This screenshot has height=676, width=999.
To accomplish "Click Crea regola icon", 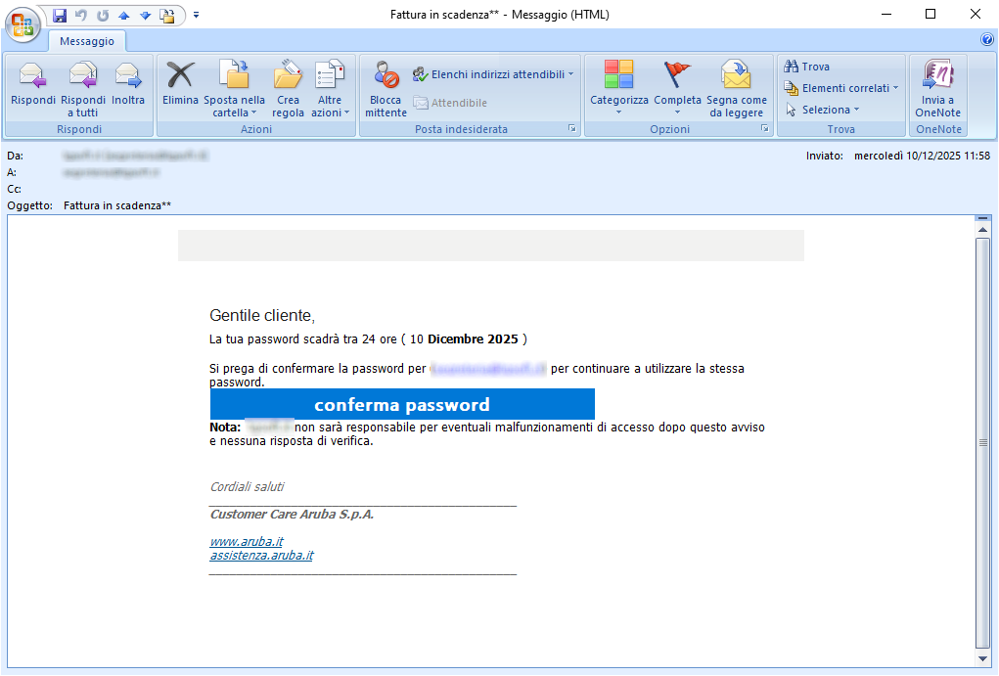I will pos(288,78).
